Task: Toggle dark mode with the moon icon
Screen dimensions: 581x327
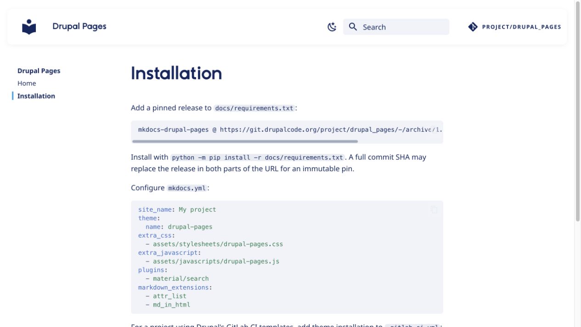Action: tap(332, 27)
